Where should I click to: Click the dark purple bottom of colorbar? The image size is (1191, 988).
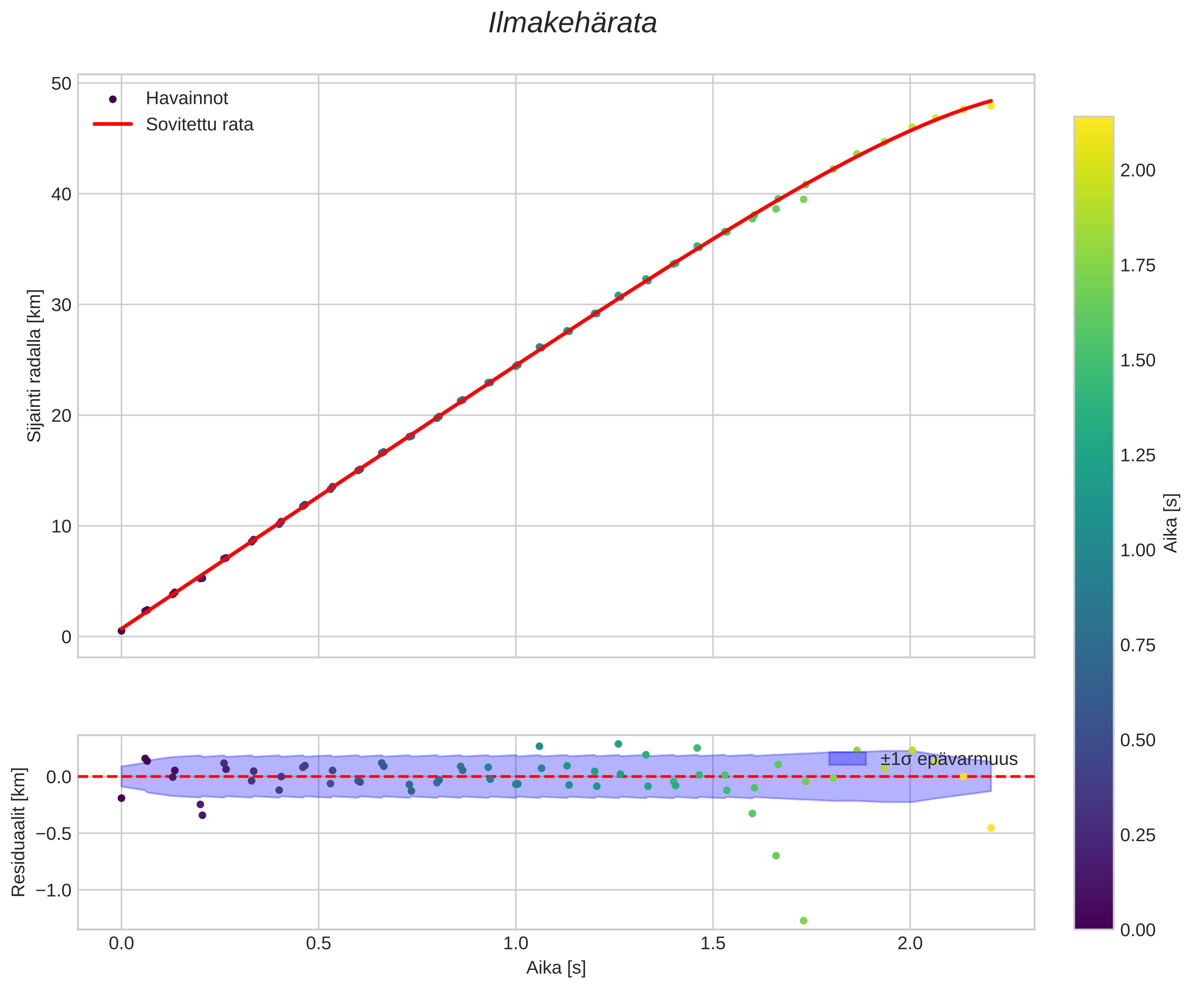coord(1093,923)
